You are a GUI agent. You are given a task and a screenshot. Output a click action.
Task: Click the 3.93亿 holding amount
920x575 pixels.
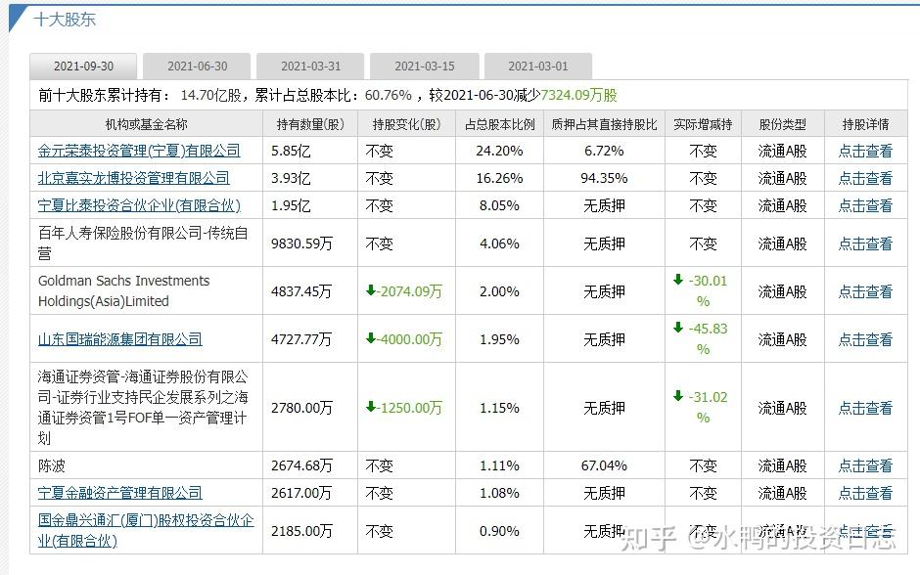(x=291, y=178)
